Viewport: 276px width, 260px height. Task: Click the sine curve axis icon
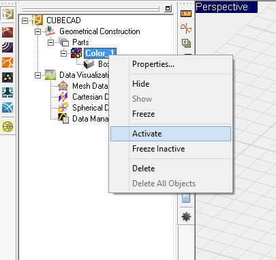[186, 28]
